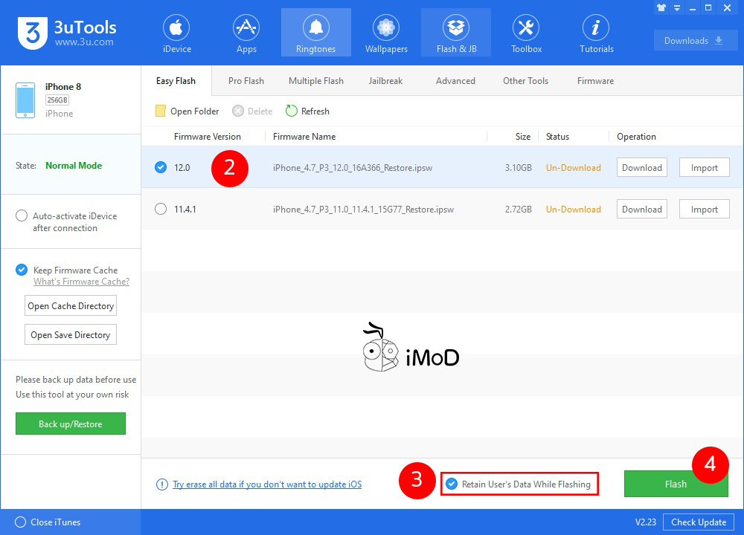
Task: Switch to the Pro Flash tab
Action: (x=246, y=81)
